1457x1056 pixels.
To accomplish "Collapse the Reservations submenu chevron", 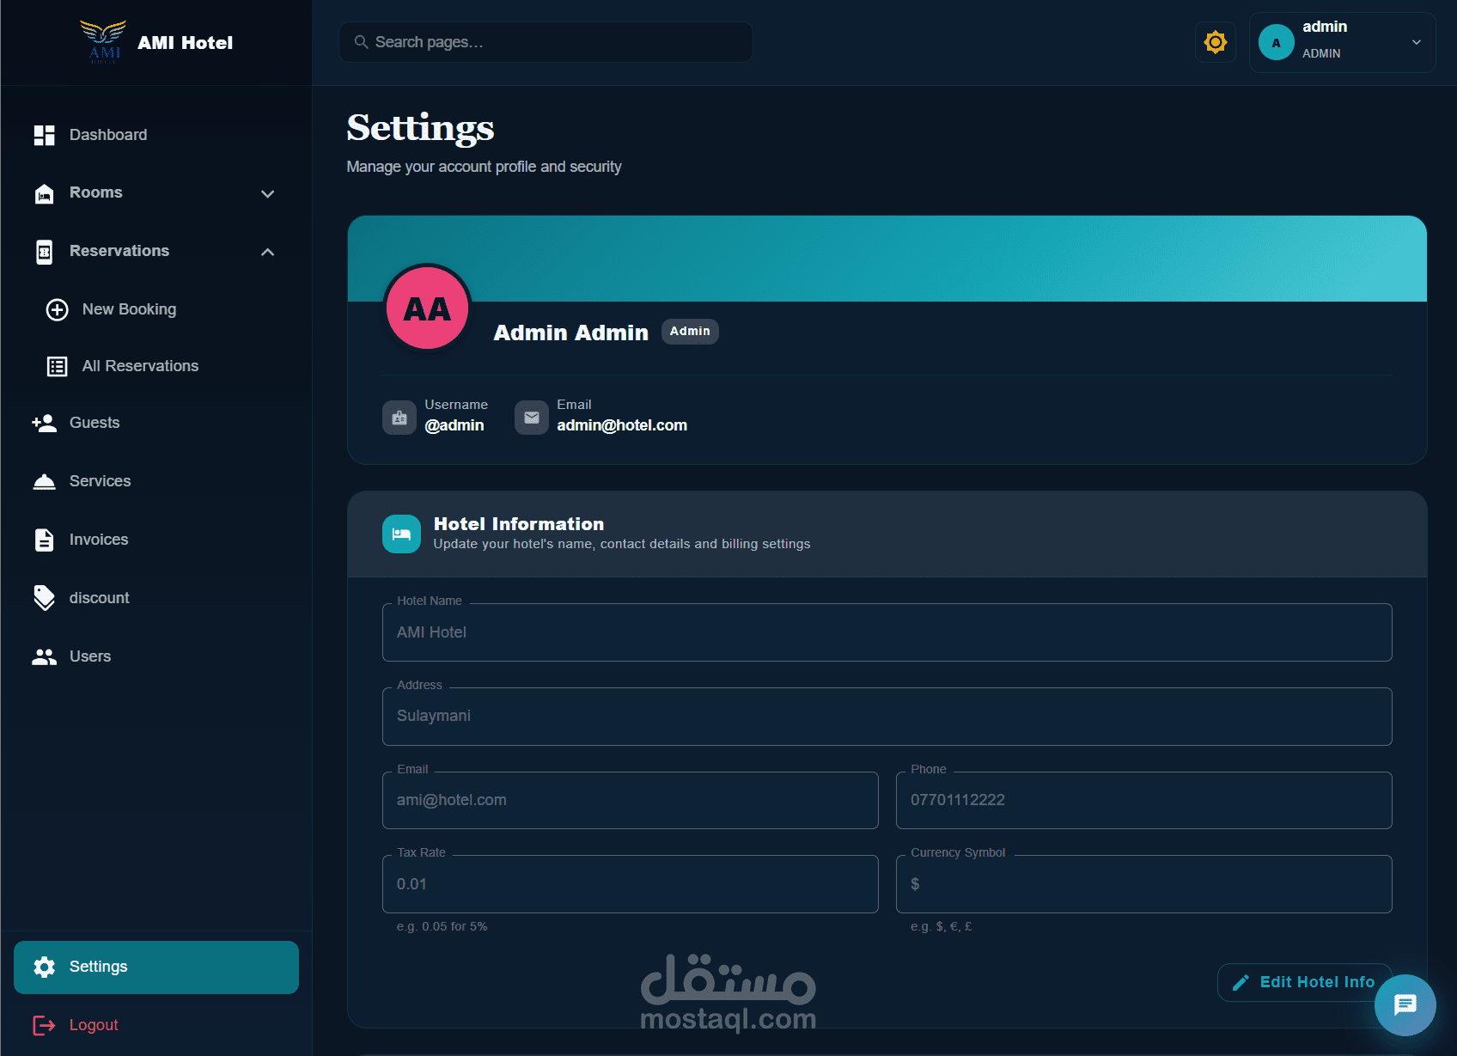I will [268, 252].
